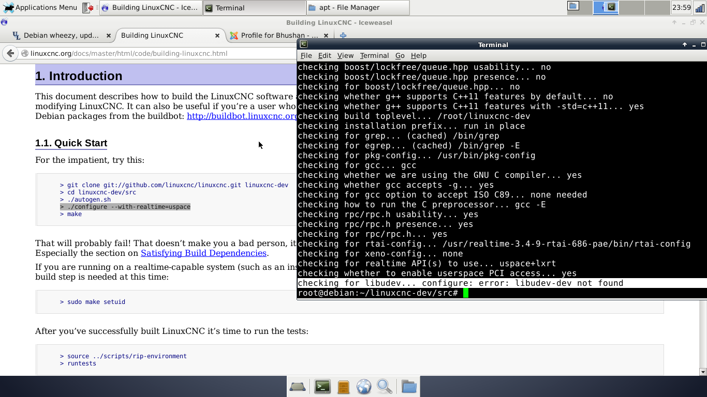Open the magnifier application finder in dock
Viewport: 707px width, 397px height.
[x=385, y=387]
